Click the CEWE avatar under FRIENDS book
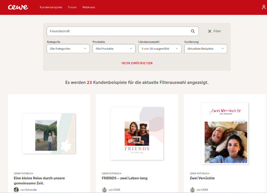Screen dimensions: 267x193 104,189
